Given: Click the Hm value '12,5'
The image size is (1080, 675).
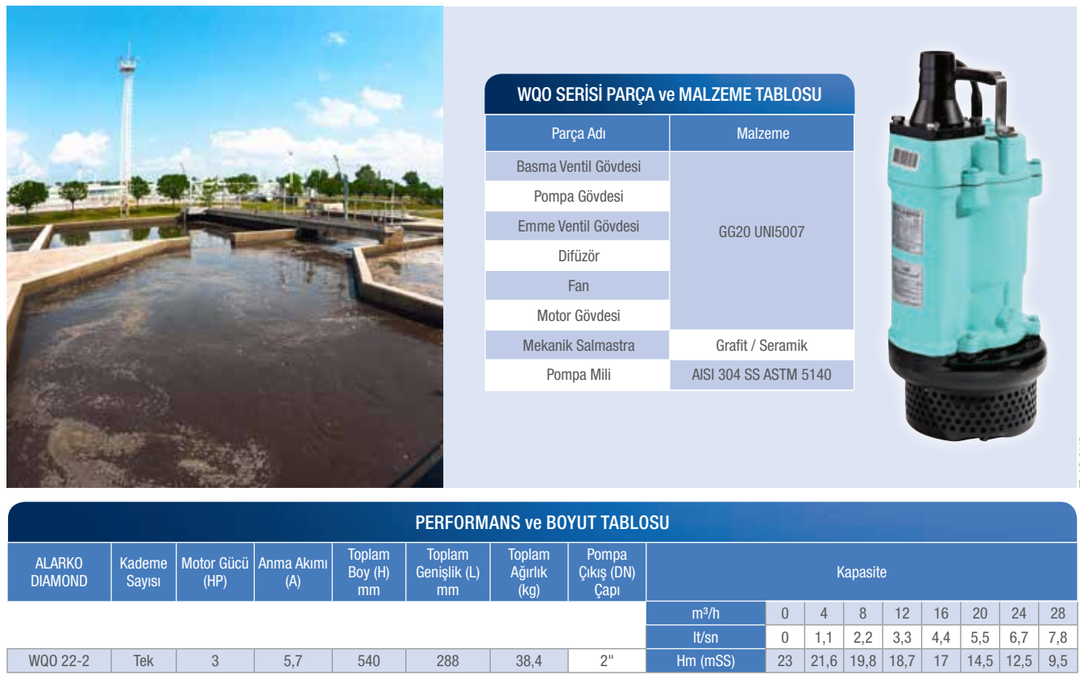Looking at the screenshot, I should [1019, 660].
